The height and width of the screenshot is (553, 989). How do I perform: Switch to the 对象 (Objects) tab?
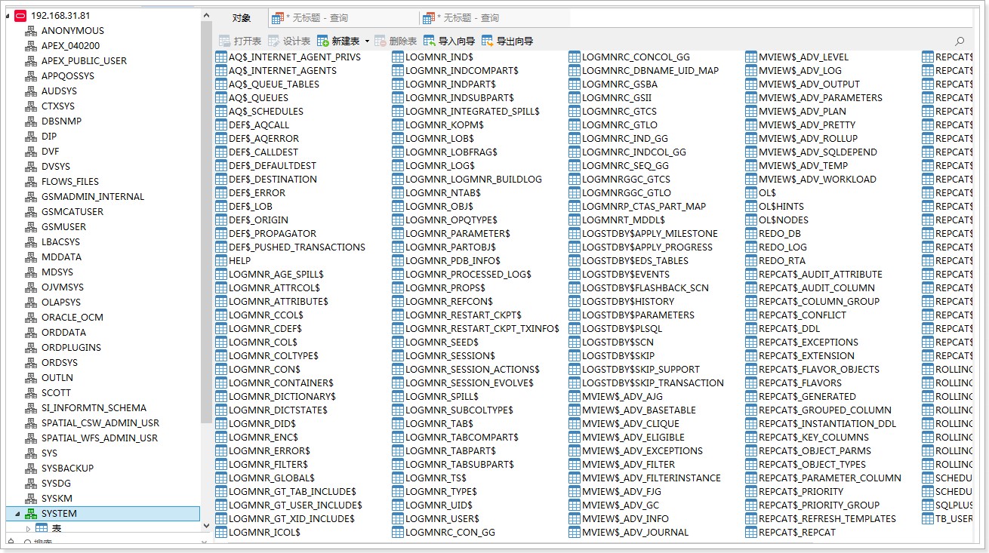click(242, 18)
